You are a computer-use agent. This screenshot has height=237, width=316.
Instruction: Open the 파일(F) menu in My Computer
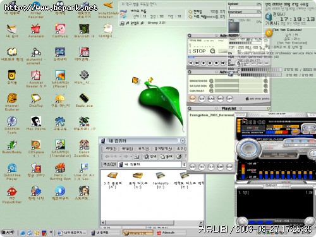[x=111, y=149]
